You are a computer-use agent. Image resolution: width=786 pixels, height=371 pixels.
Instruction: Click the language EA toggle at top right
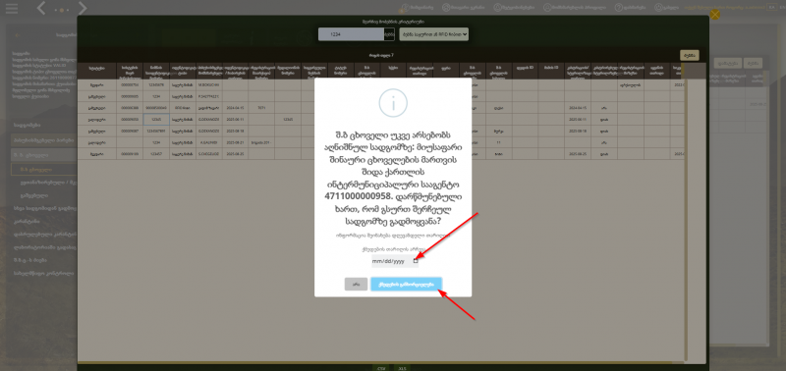[772, 8]
